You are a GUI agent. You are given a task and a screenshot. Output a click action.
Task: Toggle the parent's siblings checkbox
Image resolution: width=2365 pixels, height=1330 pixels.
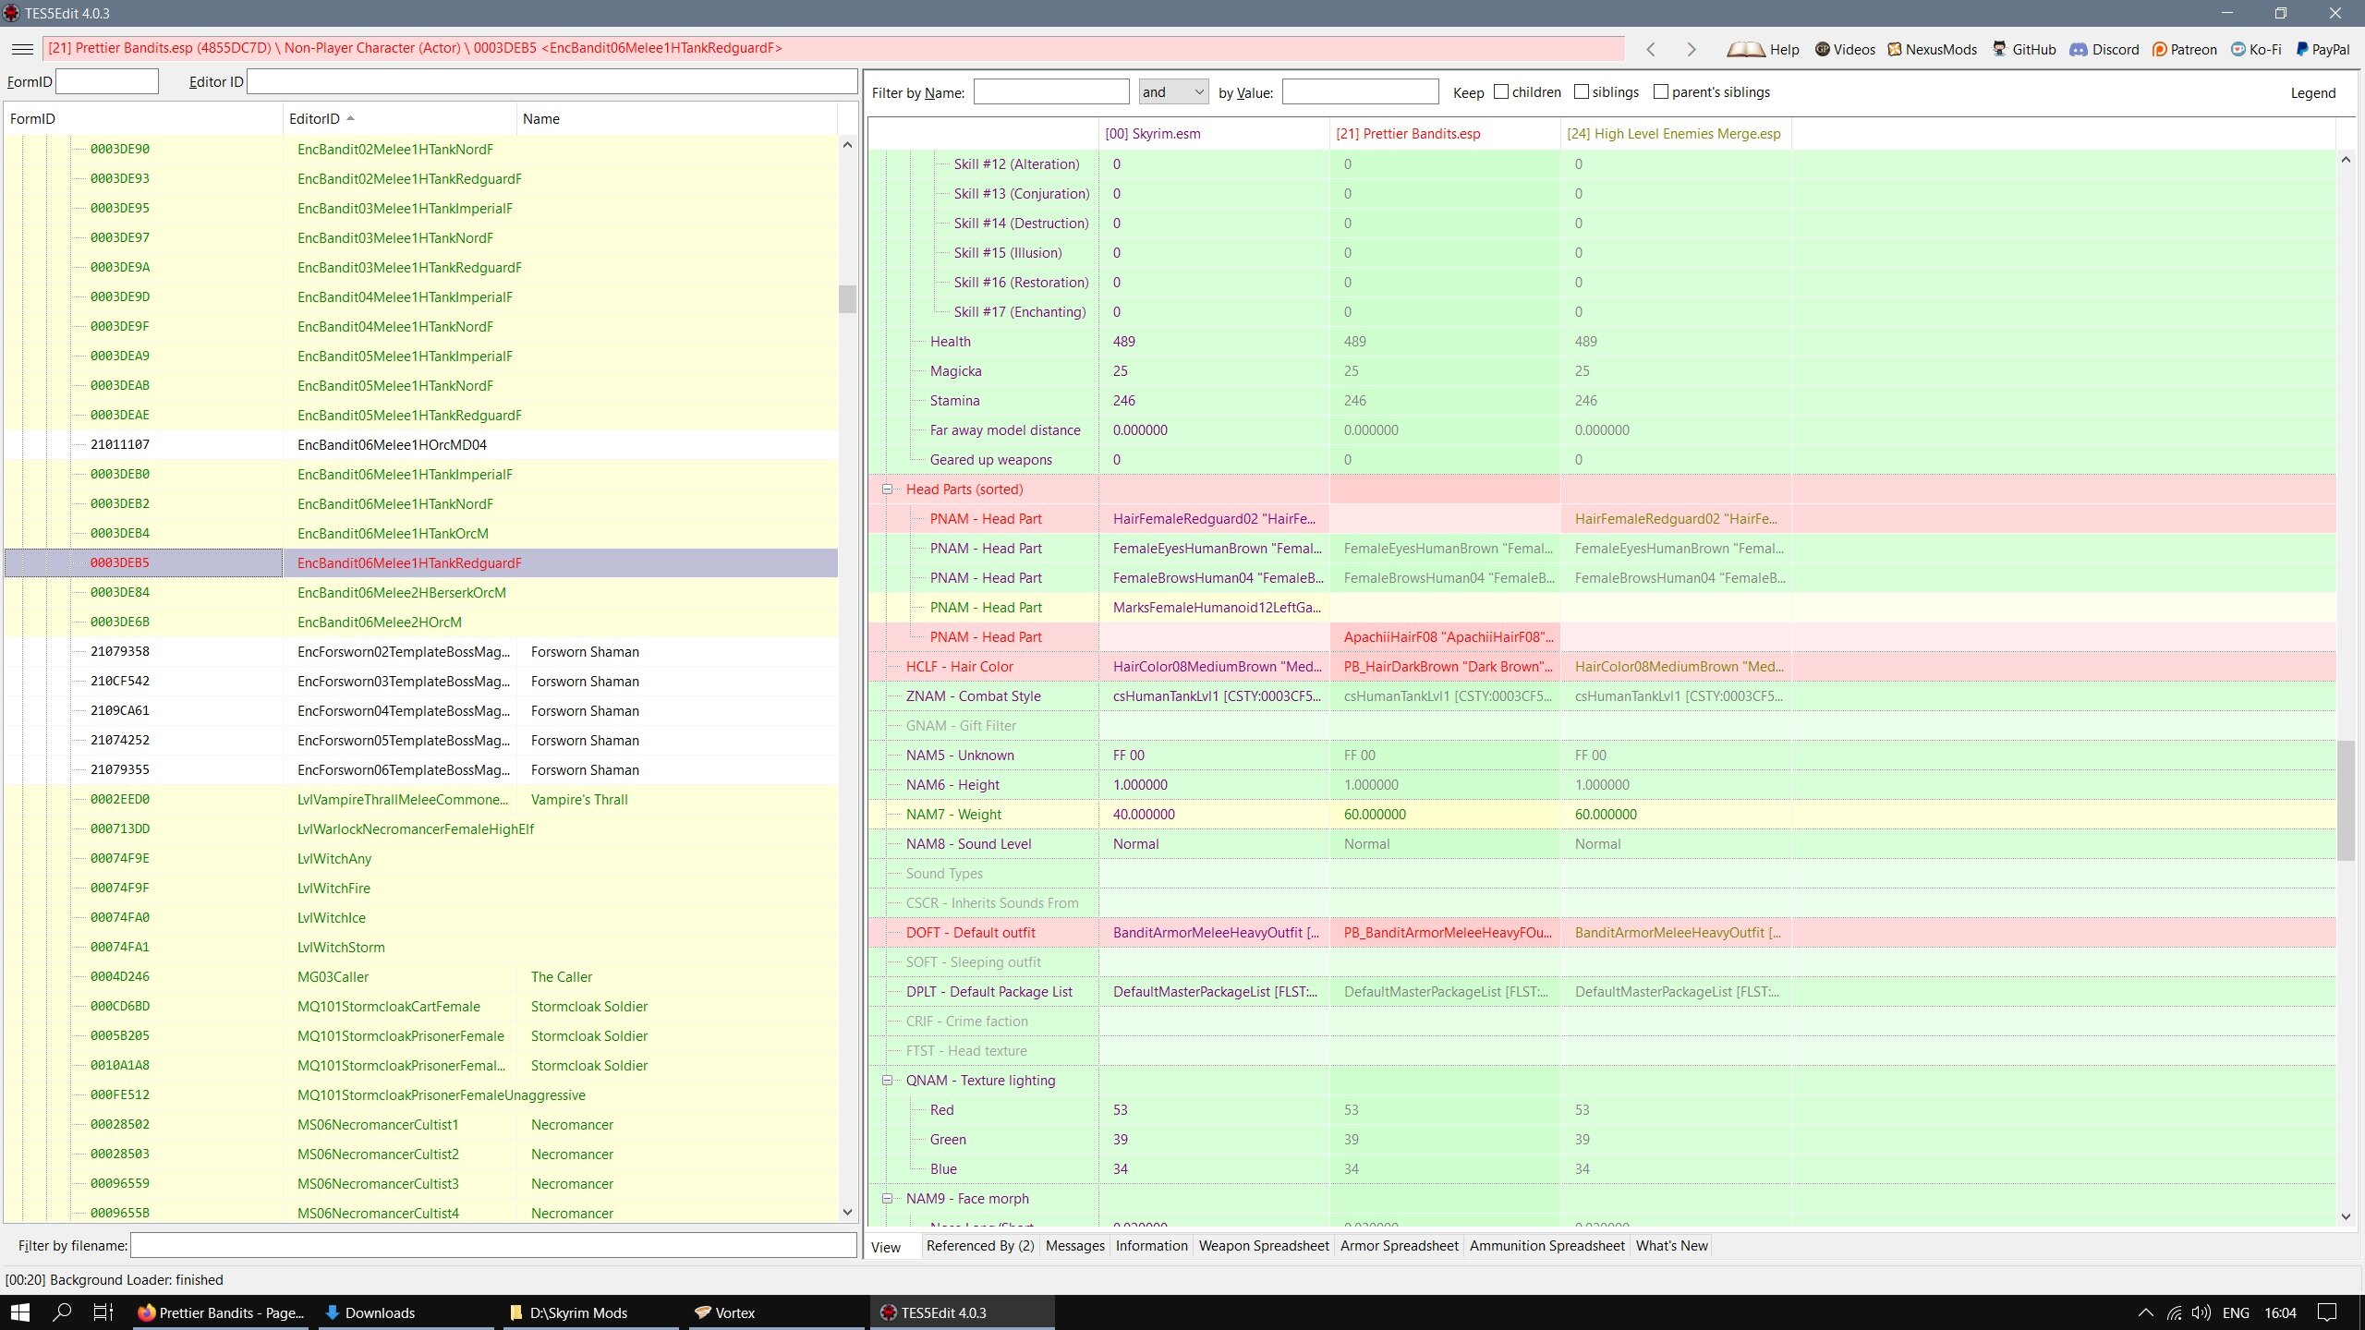(1661, 91)
